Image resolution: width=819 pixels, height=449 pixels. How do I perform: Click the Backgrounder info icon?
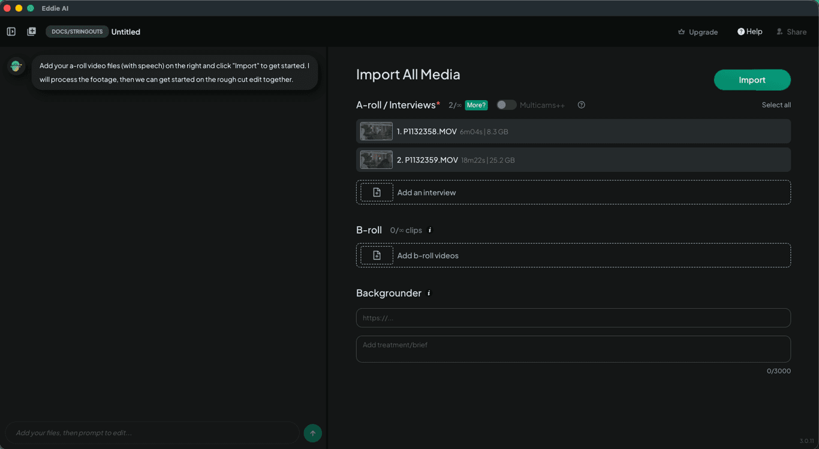[429, 293]
